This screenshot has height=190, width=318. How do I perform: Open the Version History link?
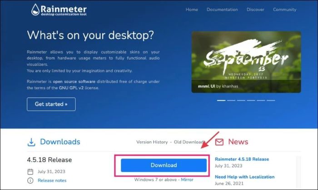(x=152, y=142)
